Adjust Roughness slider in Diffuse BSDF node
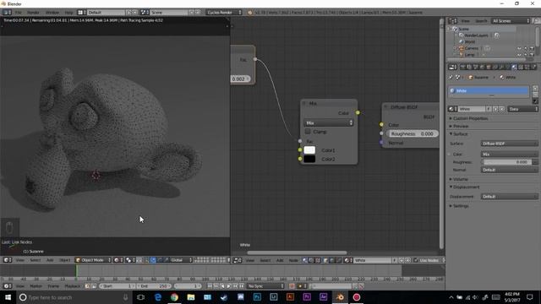 pos(413,133)
